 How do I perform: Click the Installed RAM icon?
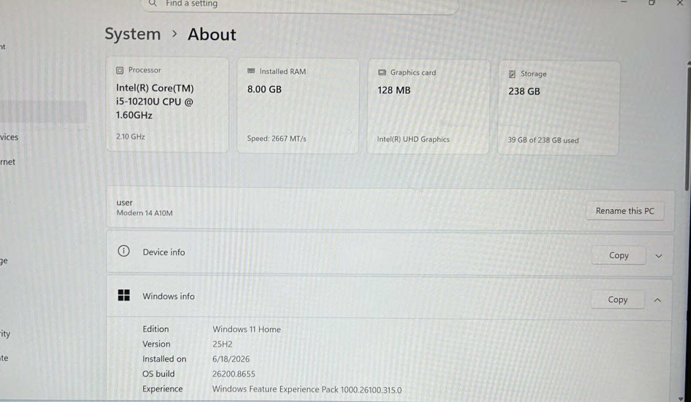coord(251,71)
